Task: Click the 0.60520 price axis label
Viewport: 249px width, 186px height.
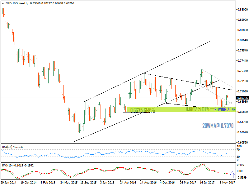Action: [242, 143]
